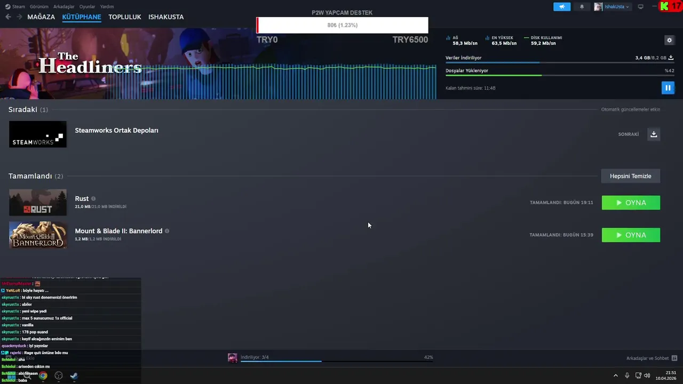683x384 pixels.
Task: Click the IshakUsta profile avatar
Action: tap(598, 6)
